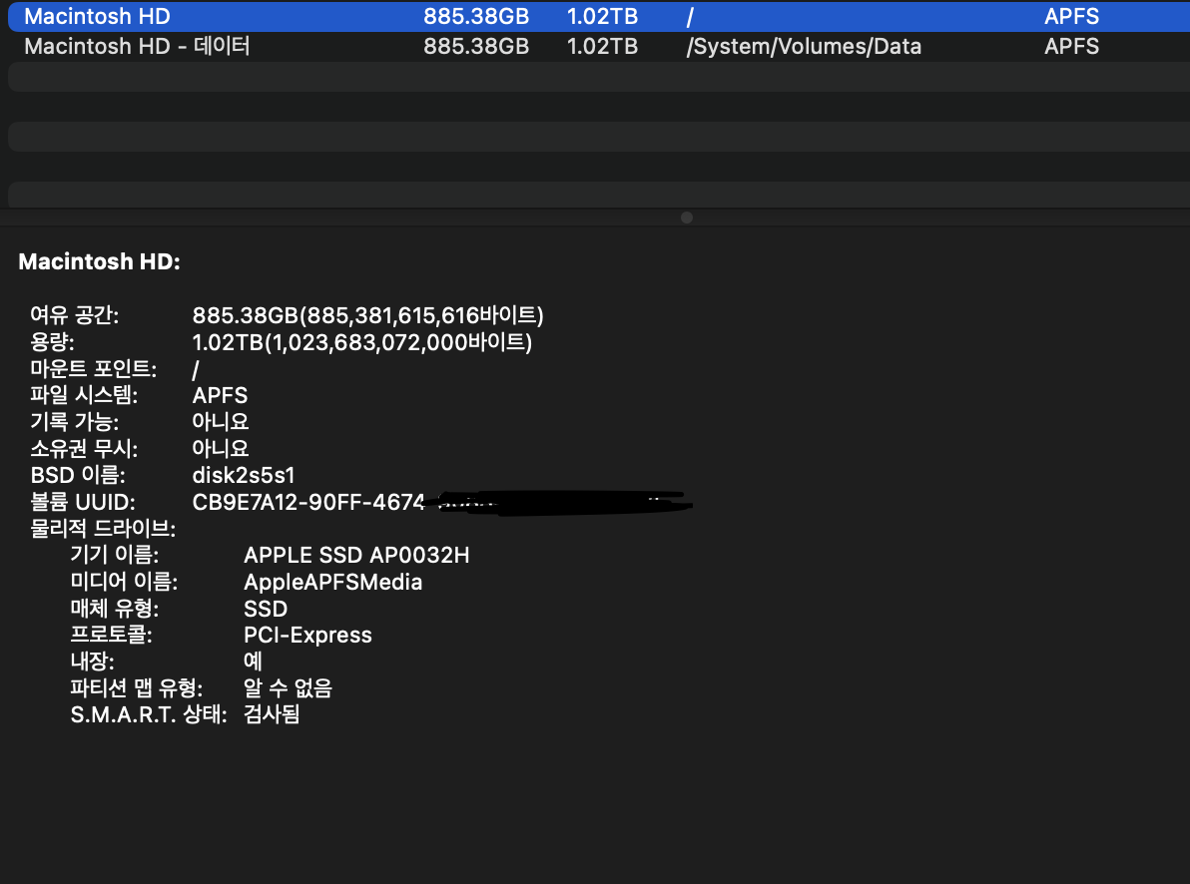Click the protocol value PCI-Express
Image resolution: width=1190 pixels, height=884 pixels.
(307, 636)
